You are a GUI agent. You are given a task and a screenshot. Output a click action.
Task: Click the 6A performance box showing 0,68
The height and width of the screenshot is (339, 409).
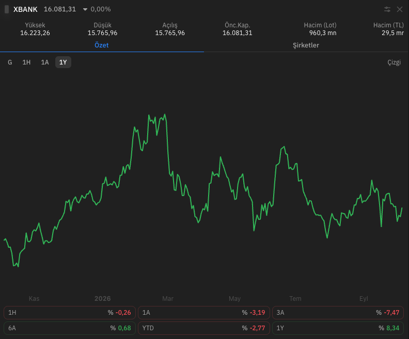click(x=70, y=328)
